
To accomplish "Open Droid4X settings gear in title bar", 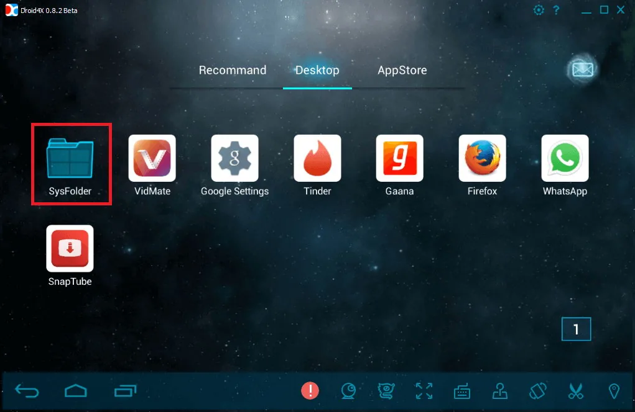I will pyautogui.click(x=539, y=10).
